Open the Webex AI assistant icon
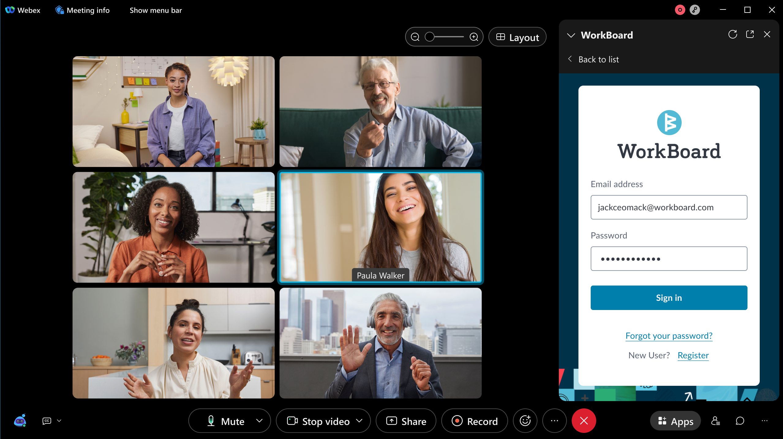Image resolution: width=783 pixels, height=439 pixels. (20, 421)
